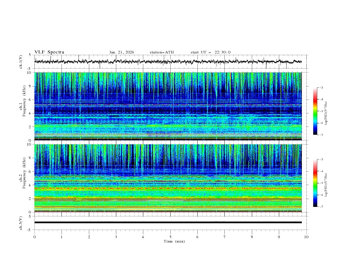Click inside the ch.1 spectrogram panel
Image resolution: width=345 pixels, height=266 pixels.
tap(168, 106)
